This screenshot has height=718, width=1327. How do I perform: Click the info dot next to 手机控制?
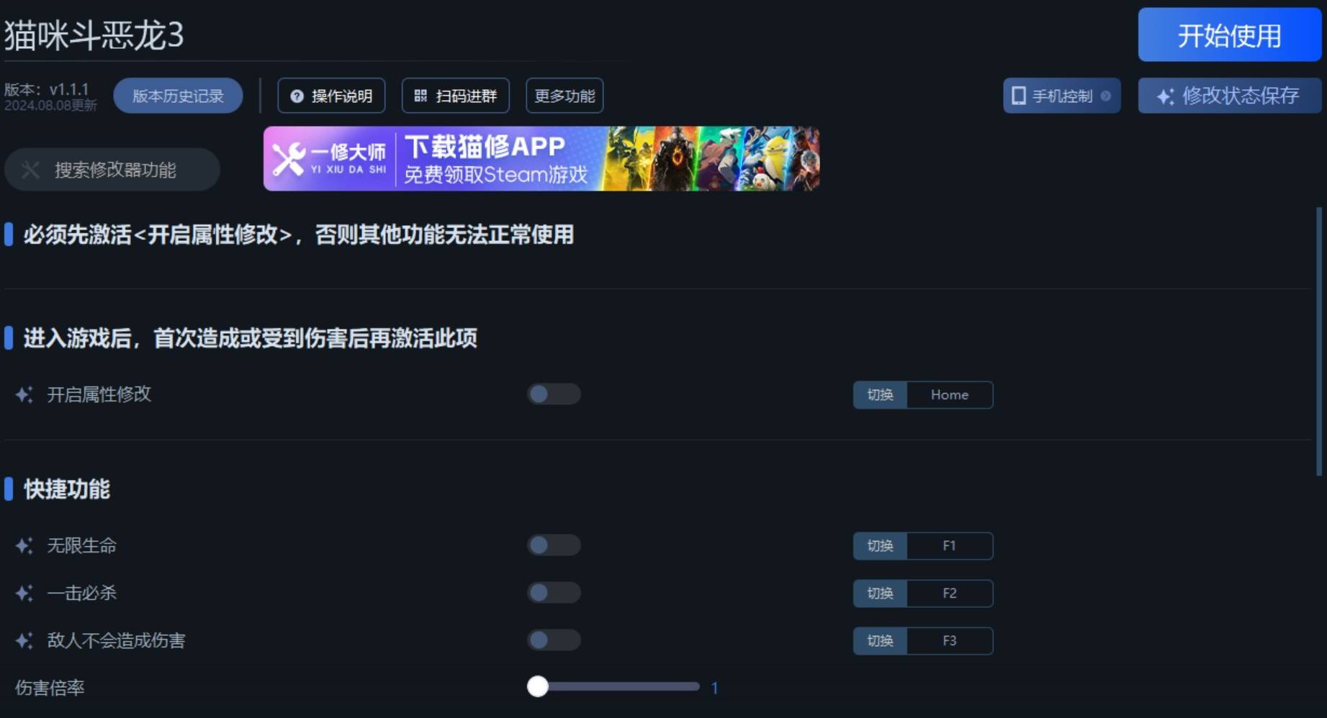click(x=1106, y=96)
